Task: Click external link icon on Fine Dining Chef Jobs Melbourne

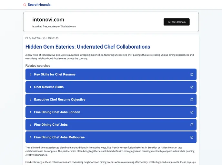Action: (192, 137)
